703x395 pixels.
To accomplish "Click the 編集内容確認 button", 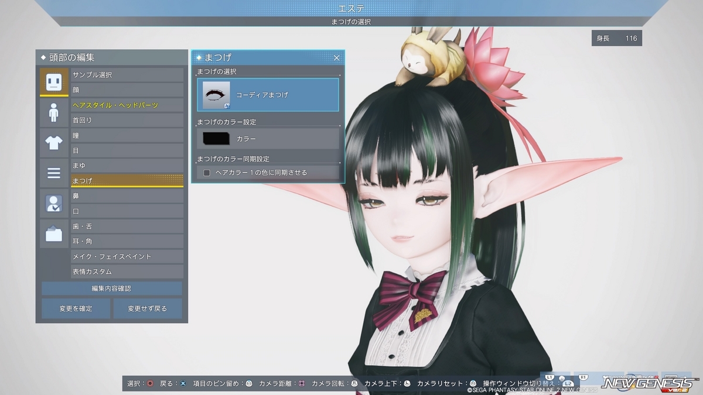I will pos(112,288).
